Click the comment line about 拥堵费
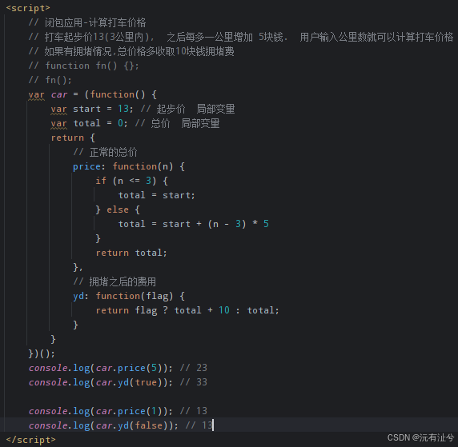 click(131, 51)
